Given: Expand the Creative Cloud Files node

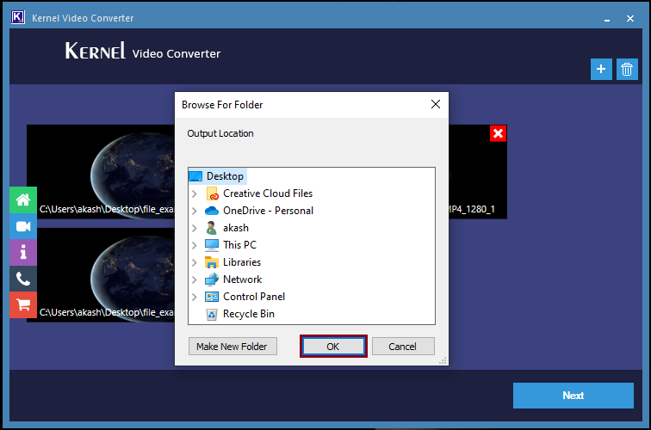Looking at the screenshot, I should (x=195, y=193).
